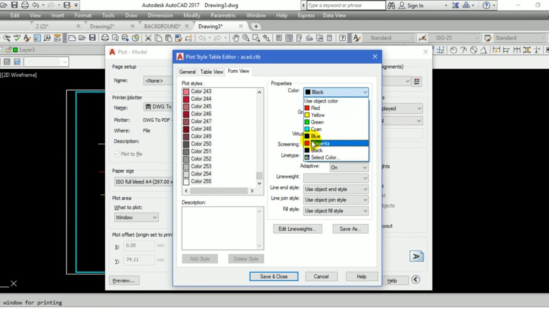Switch to the Drawing2 document tab
The width and height of the screenshot is (549, 309).
102,27
